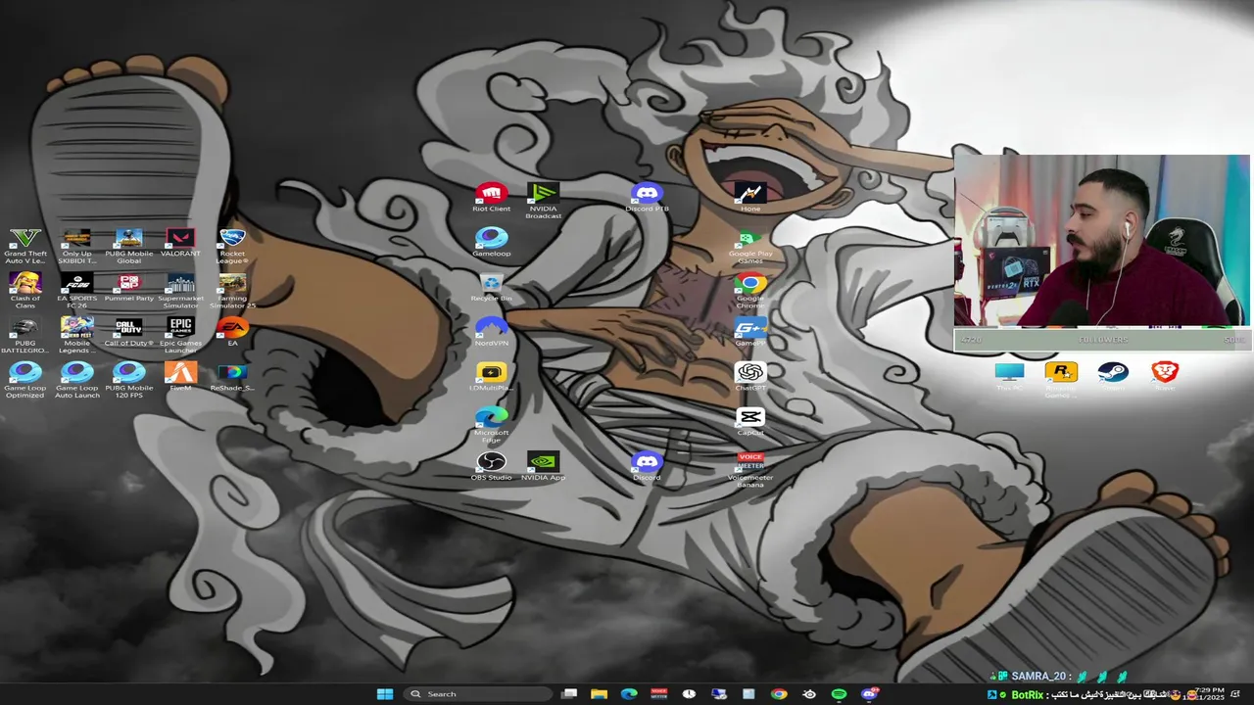Select the Epic Games Launcher icon

[180, 336]
